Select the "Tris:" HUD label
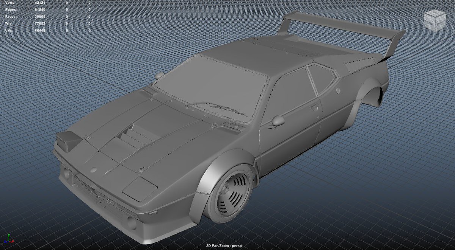The image size is (455, 250). 9,23
